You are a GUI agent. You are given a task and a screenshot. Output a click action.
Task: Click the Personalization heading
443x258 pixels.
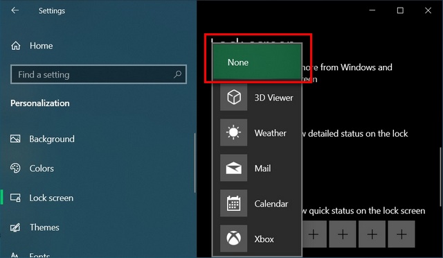(40, 103)
